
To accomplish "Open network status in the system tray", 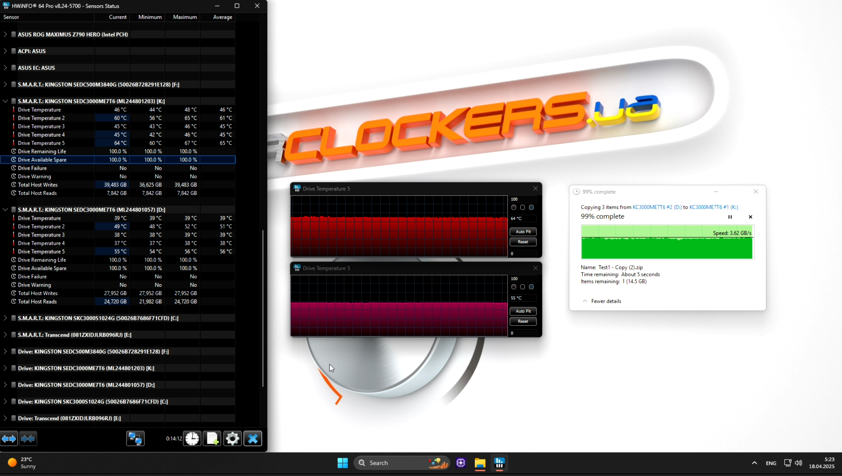I will click(787, 463).
